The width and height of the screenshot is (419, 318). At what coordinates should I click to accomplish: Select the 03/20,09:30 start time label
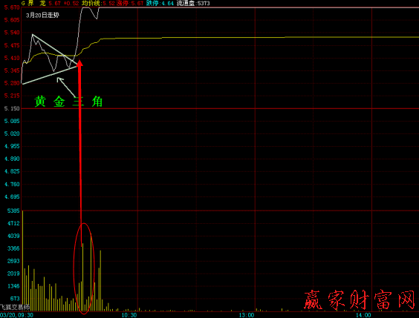coord(16,315)
